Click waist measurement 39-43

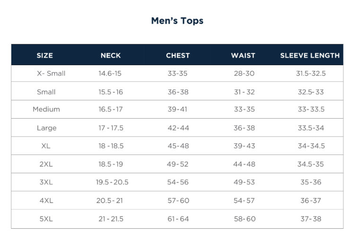tap(244, 146)
